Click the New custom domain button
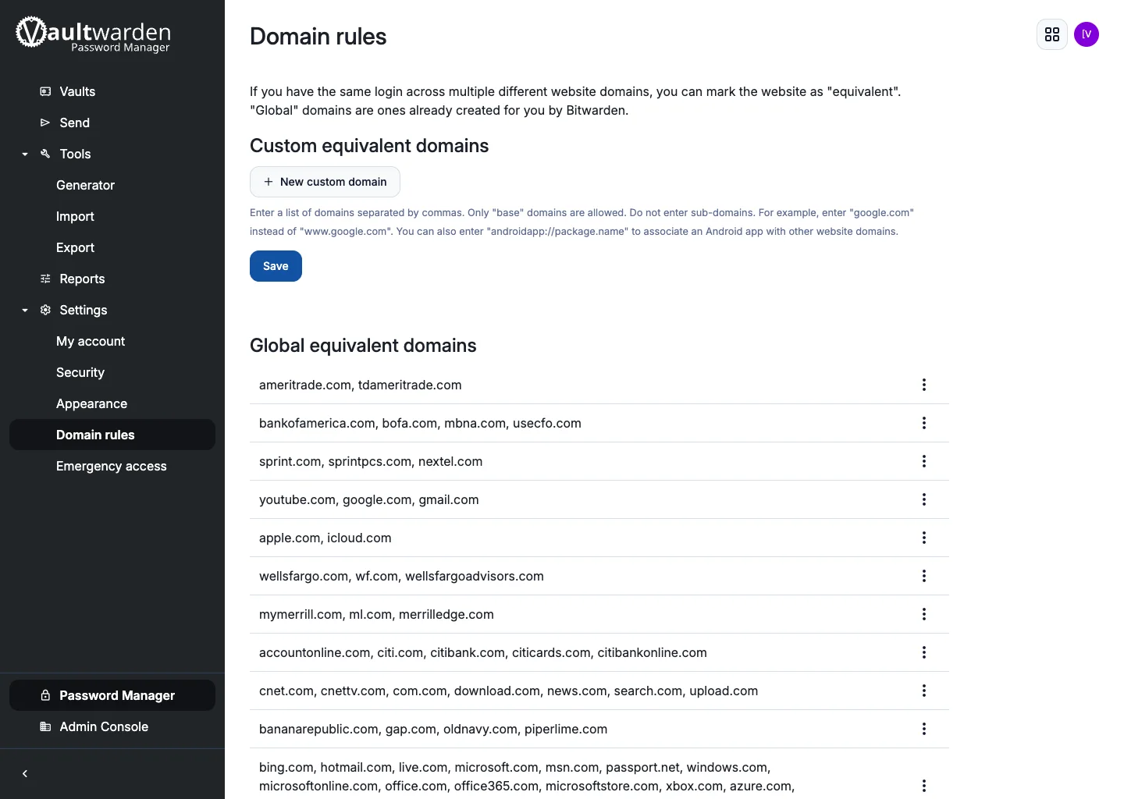Viewport: 1124px width, 799px height. click(325, 182)
